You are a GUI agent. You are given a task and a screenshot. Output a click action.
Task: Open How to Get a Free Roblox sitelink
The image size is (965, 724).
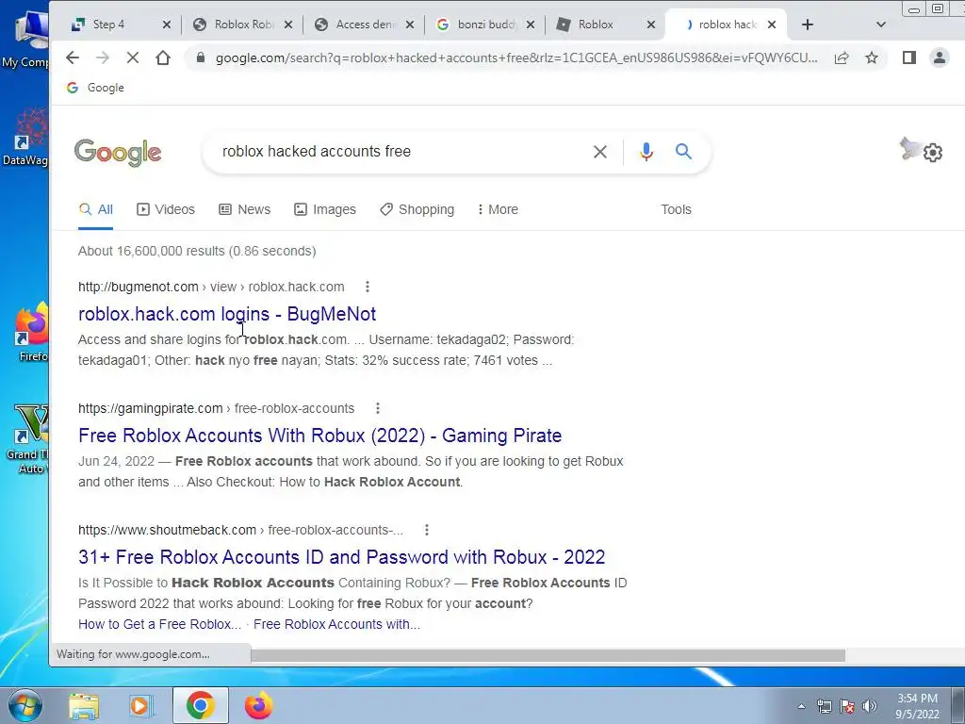[159, 624]
